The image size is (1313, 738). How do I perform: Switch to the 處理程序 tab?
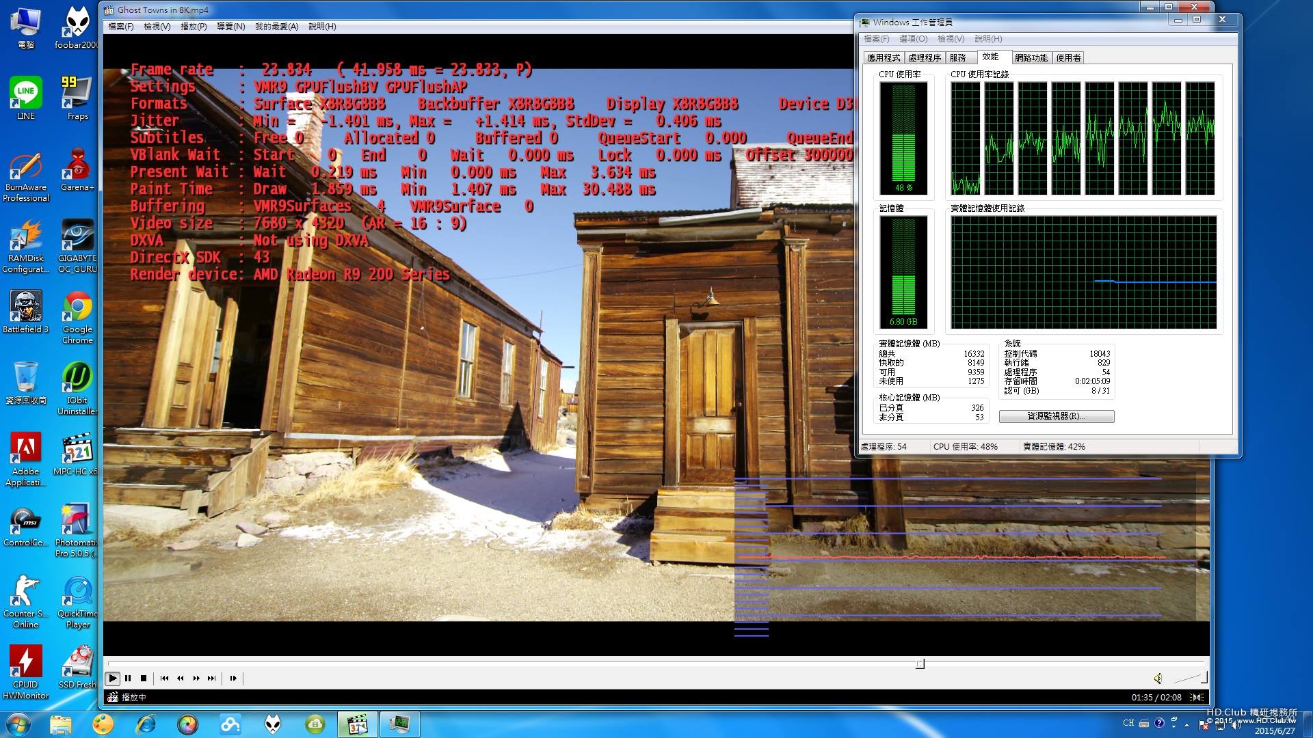pyautogui.click(x=925, y=58)
